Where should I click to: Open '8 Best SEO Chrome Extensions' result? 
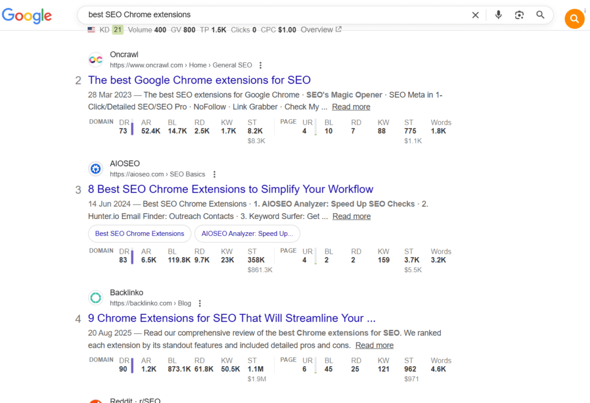tap(230, 189)
